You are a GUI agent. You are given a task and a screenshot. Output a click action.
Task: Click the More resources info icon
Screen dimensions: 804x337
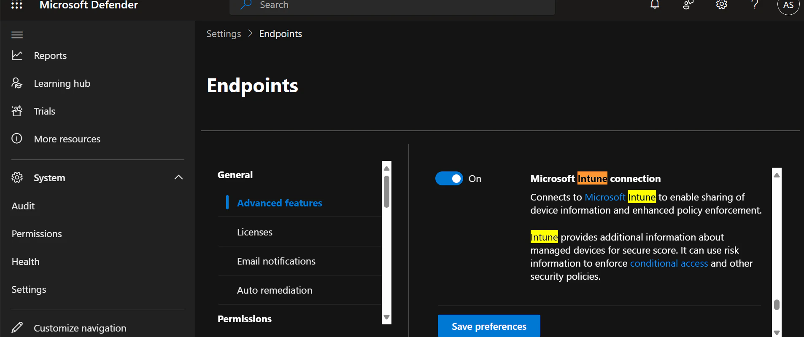click(x=17, y=138)
